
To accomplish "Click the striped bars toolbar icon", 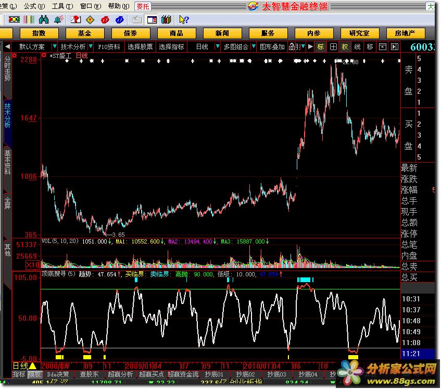I will coord(29,20).
